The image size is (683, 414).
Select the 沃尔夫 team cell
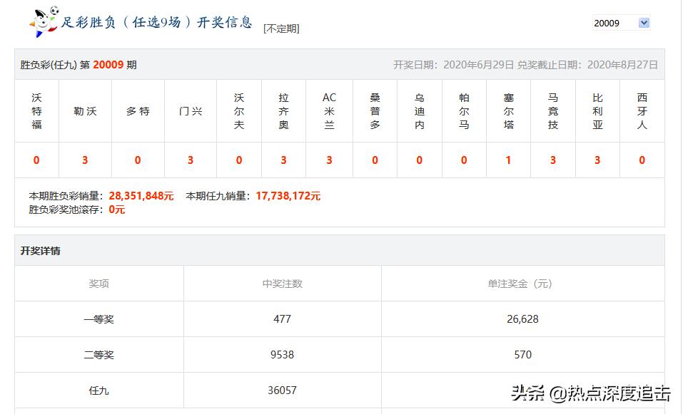(x=238, y=111)
